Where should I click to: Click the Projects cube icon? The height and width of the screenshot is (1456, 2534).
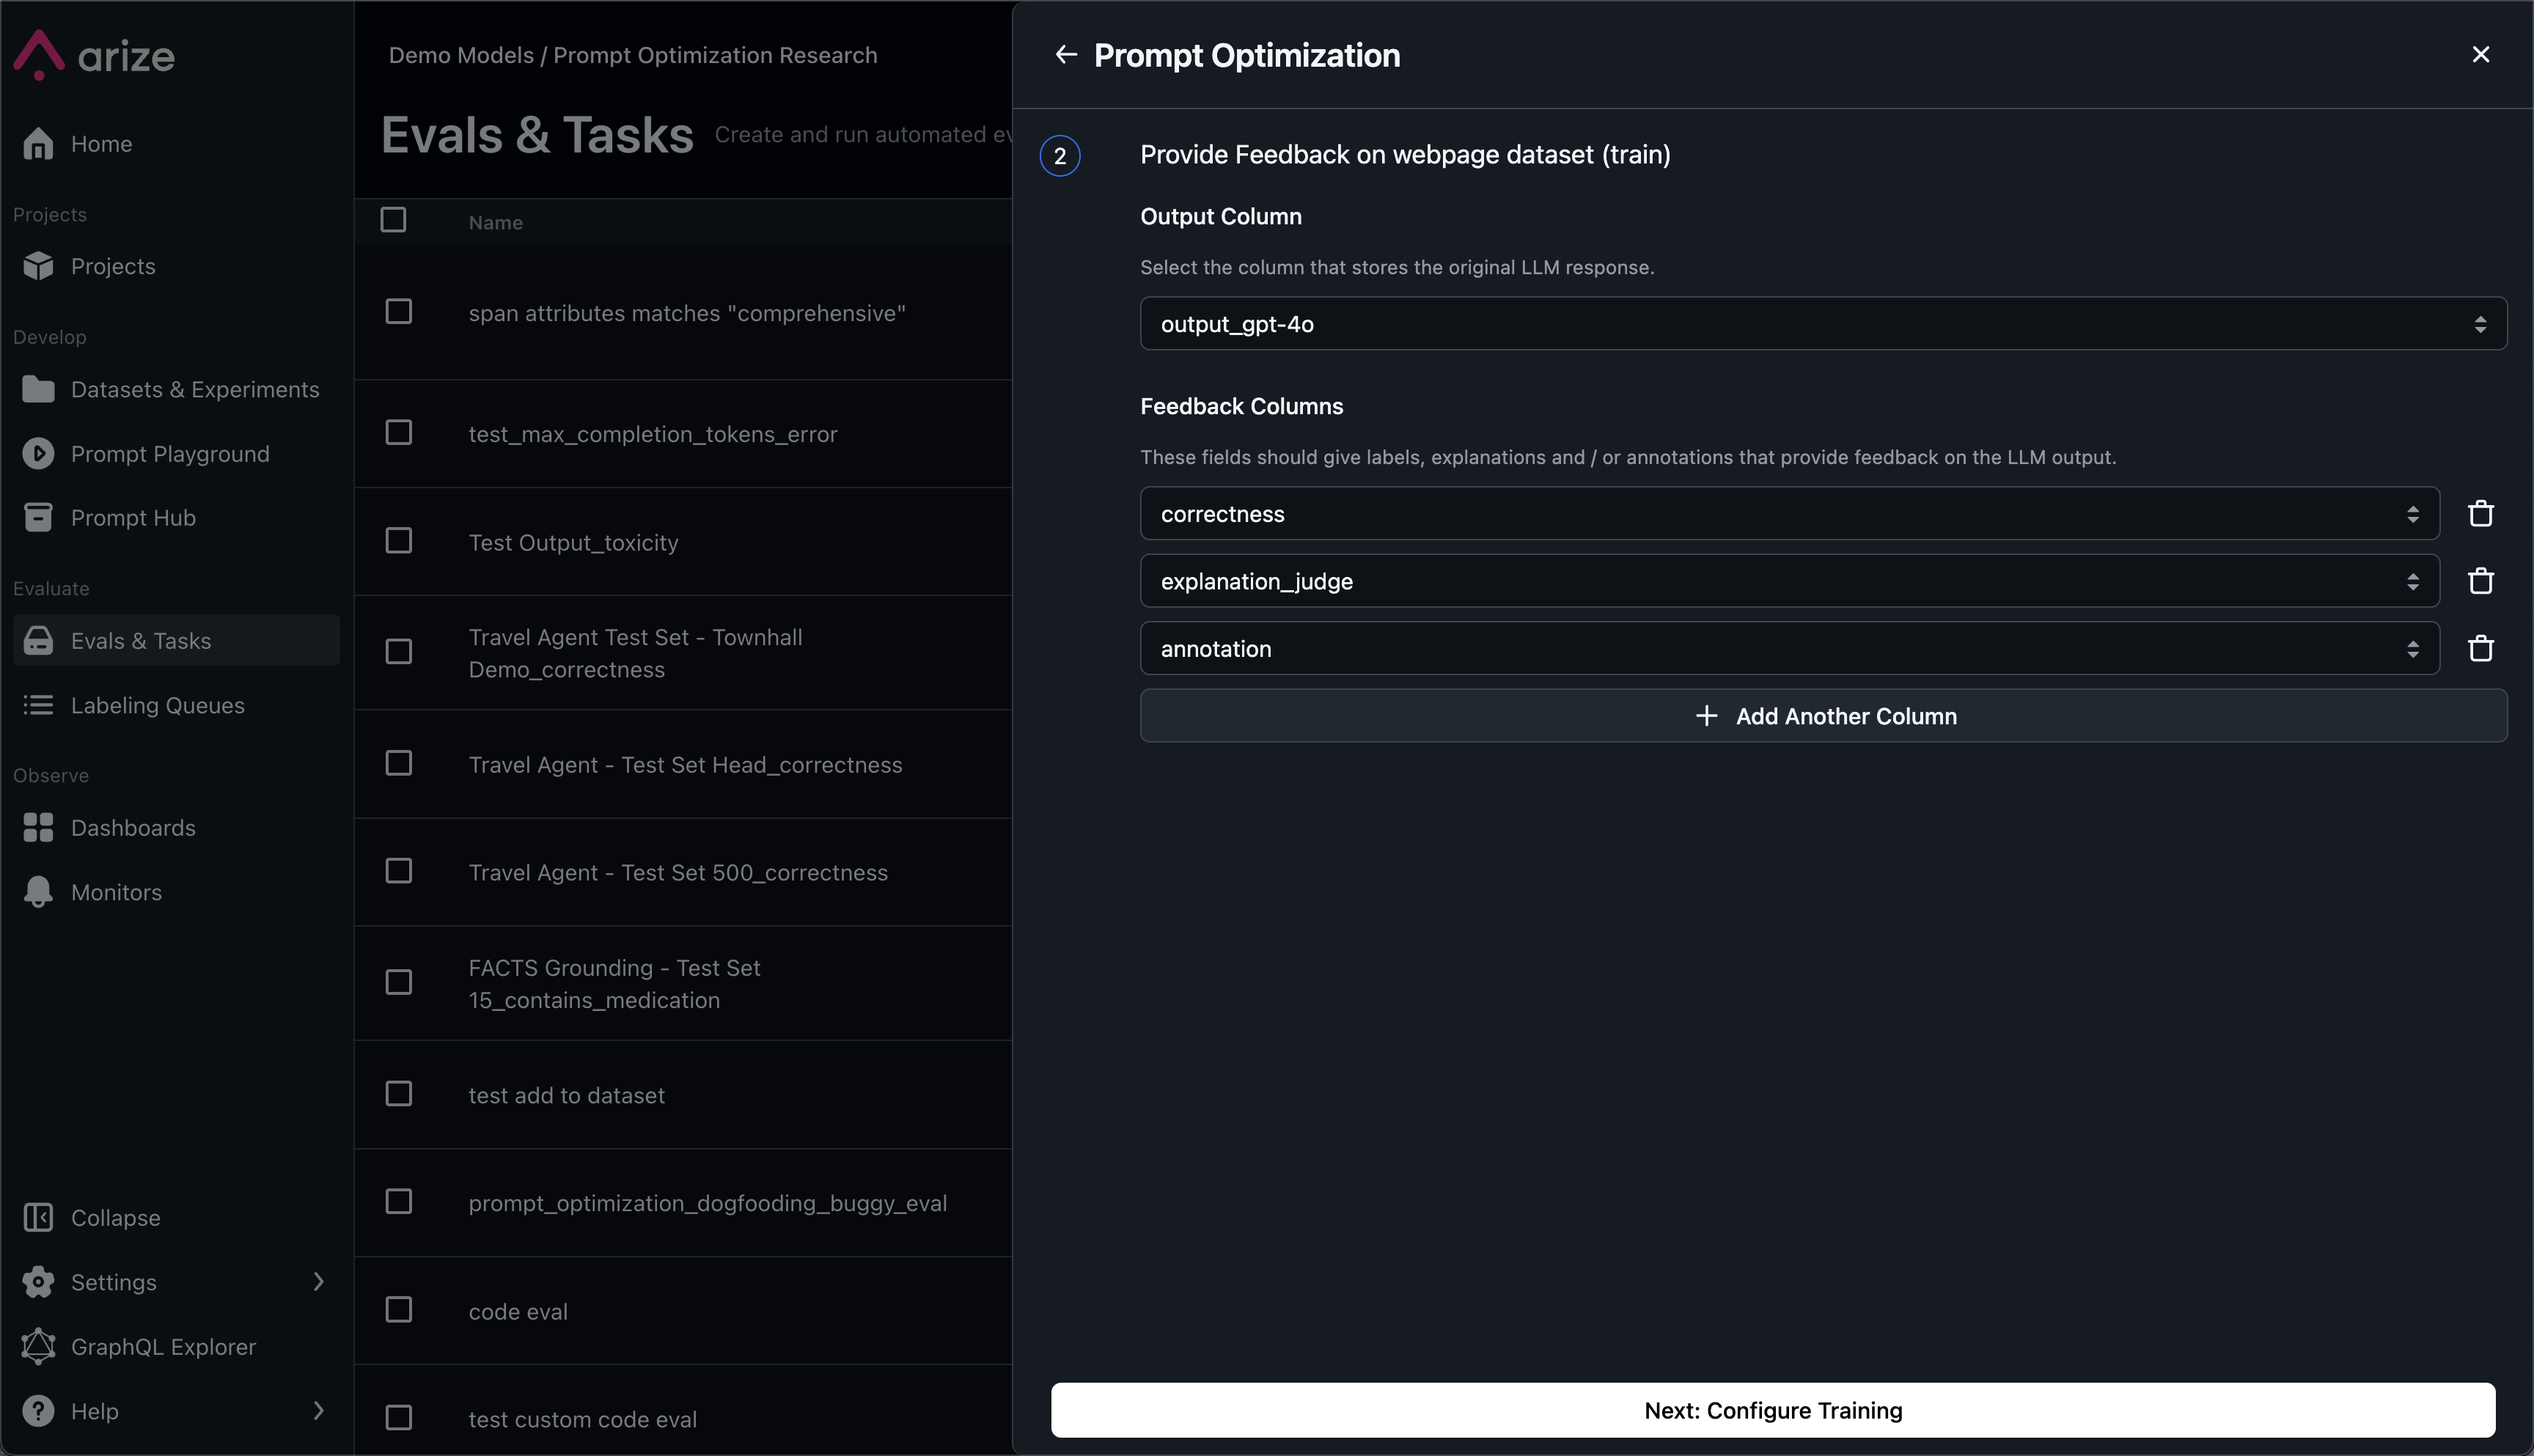click(38, 266)
